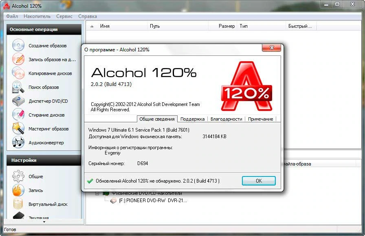The width and height of the screenshot is (365, 236).
Task: Click the Поиск образов magnifier icon
Action: coord(18,87)
